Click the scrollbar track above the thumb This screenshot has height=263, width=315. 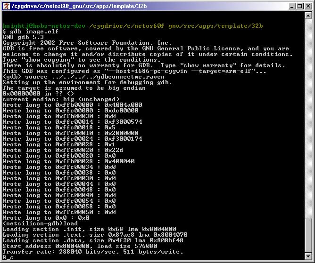tap(308, 118)
